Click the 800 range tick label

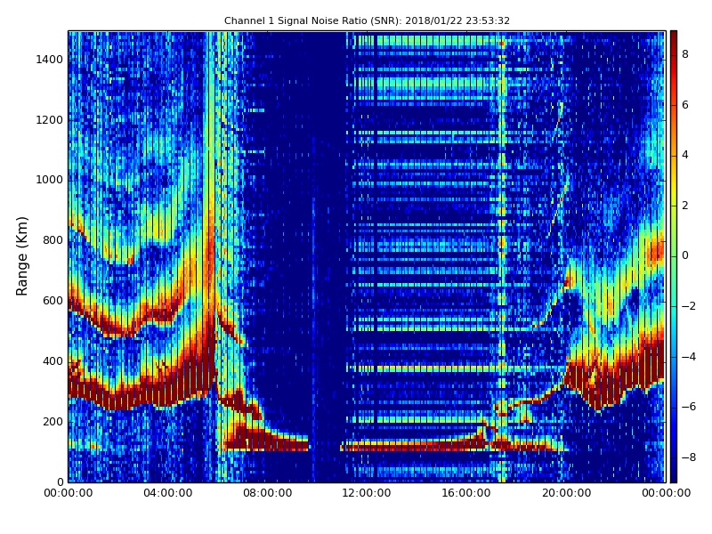coord(53,240)
